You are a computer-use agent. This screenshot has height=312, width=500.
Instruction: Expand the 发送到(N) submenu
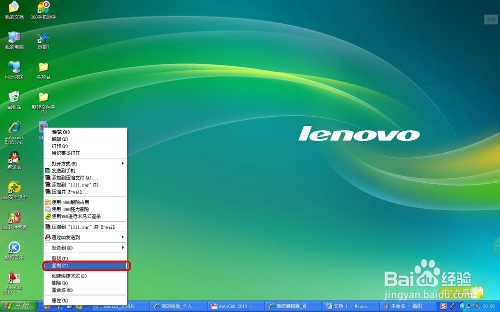(85, 248)
